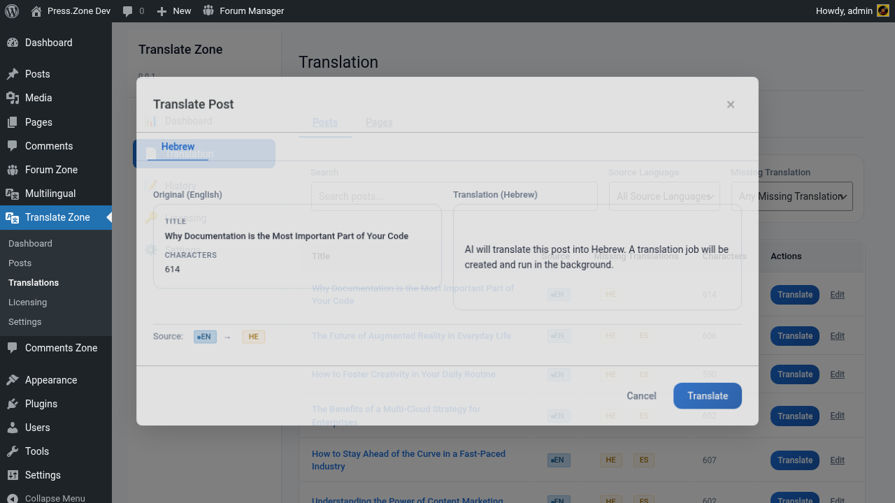This screenshot has height=503, width=895.
Task: Click the admin avatar icon at top right
Action: tap(883, 11)
